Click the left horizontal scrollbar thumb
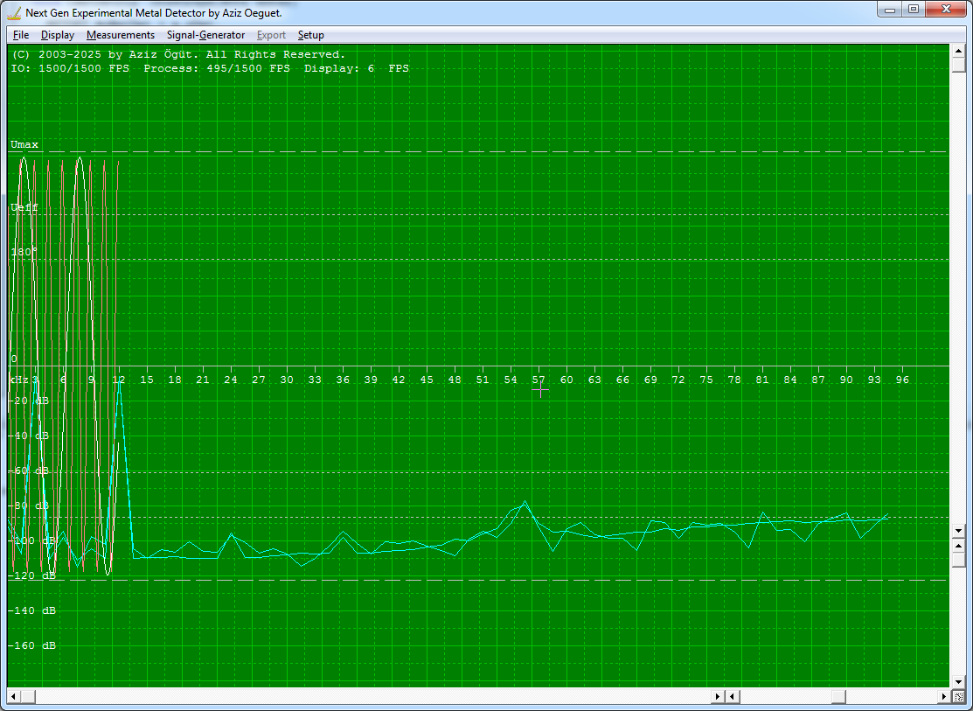Image resolution: width=973 pixels, height=711 pixels. [29, 697]
